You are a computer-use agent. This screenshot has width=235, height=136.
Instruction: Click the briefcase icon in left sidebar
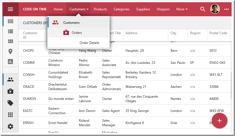pyautogui.click(x=10, y=91)
